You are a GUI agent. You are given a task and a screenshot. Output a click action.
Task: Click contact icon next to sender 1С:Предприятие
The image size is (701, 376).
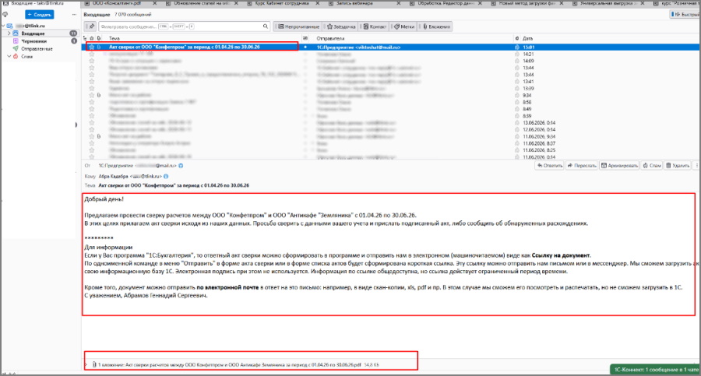coord(181,166)
